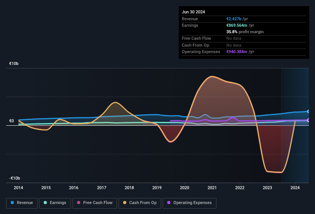Select the 2021 x-axis label

coord(212,188)
